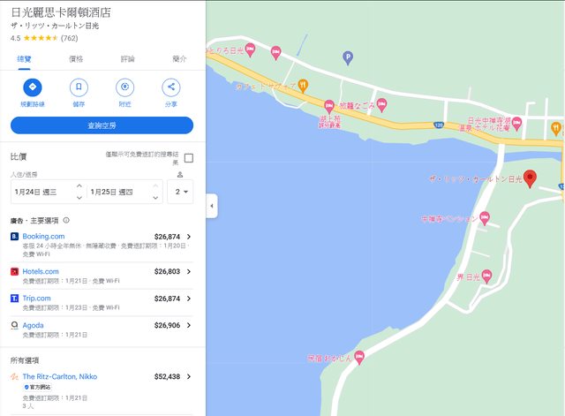Expand the Boo.com price row chevron
The width and height of the screenshot is (565, 416).
coord(189,237)
